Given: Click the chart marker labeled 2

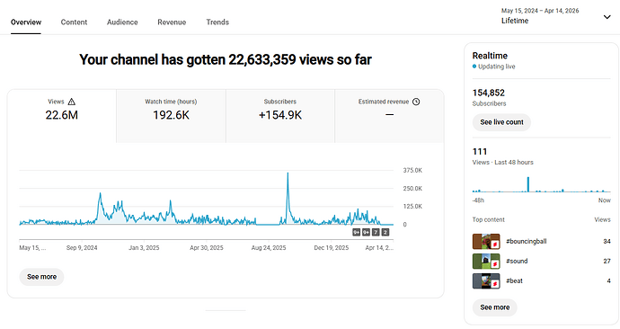Looking at the screenshot, I should click(385, 232).
